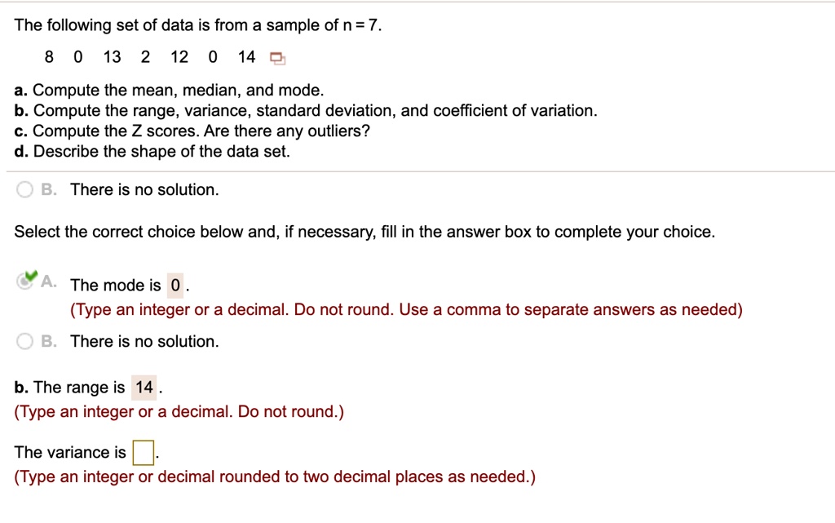Select the mode answer box showing 0

tap(175, 286)
